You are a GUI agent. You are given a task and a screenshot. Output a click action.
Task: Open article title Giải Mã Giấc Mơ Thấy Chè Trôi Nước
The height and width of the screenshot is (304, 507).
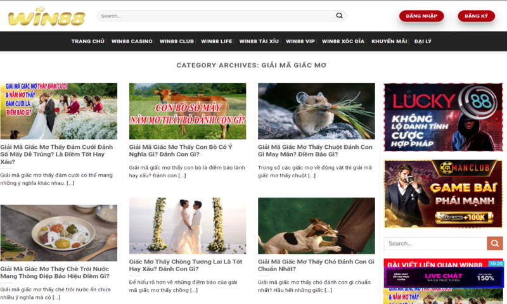(x=55, y=272)
